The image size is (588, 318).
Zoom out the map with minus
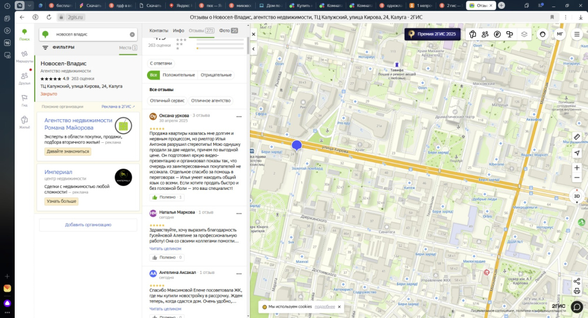coord(577,178)
